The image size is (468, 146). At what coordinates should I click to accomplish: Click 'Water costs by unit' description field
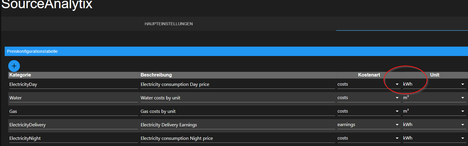pos(237,98)
